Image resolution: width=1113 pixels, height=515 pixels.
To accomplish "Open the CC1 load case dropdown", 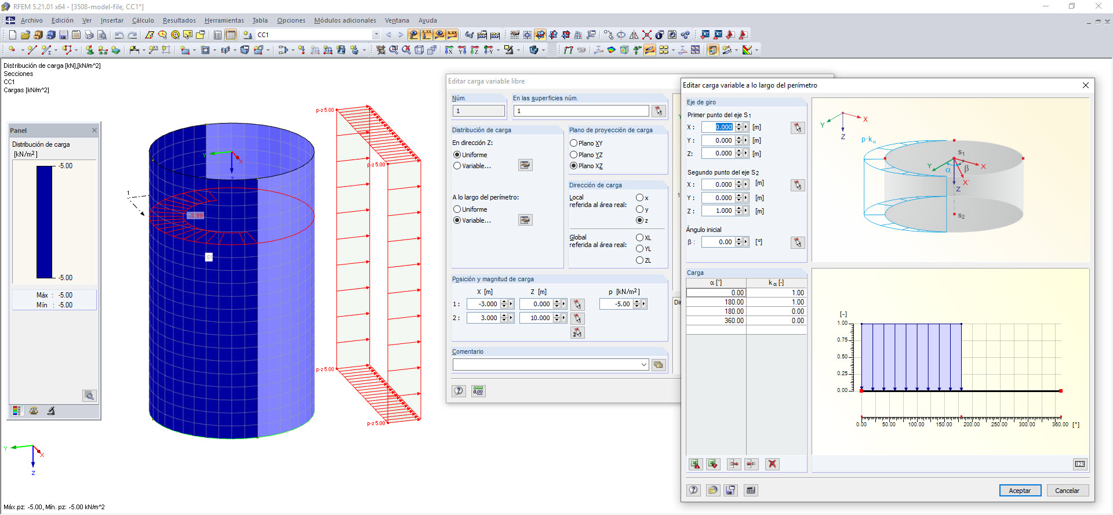I will [376, 35].
